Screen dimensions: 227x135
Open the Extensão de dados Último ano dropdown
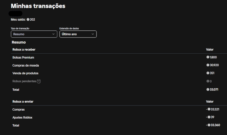78,34
